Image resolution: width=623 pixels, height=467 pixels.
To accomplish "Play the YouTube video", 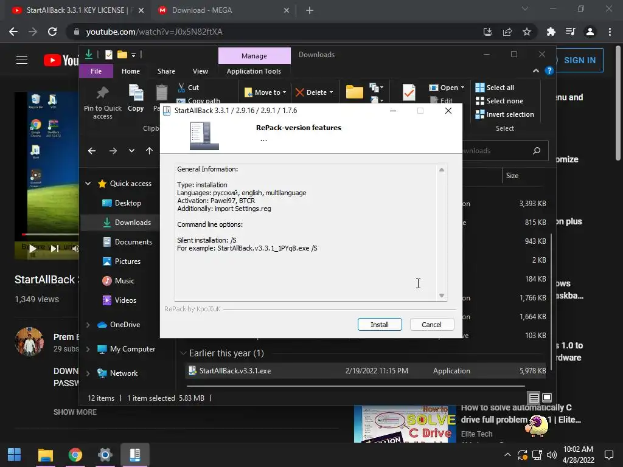I will point(33,249).
